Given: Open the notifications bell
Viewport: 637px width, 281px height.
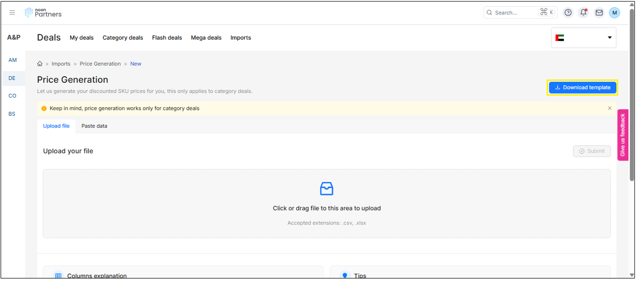Looking at the screenshot, I should (x=583, y=13).
